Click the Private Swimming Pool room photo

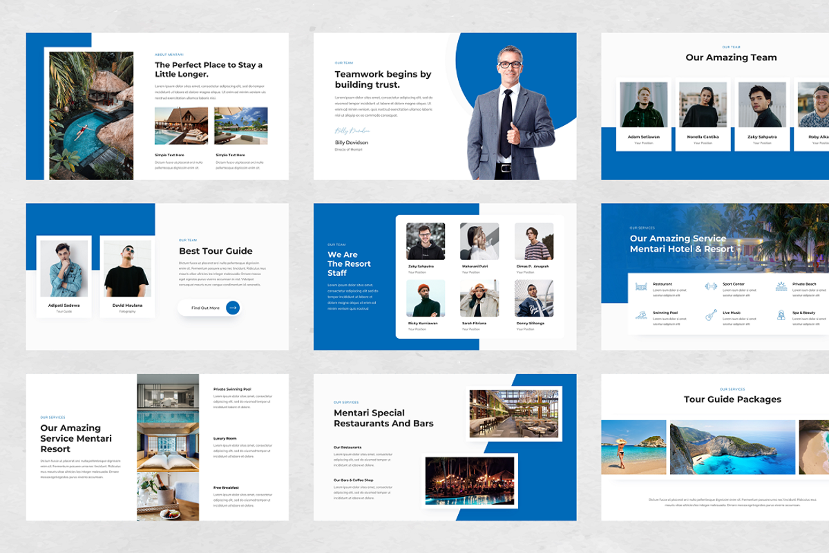(x=168, y=398)
